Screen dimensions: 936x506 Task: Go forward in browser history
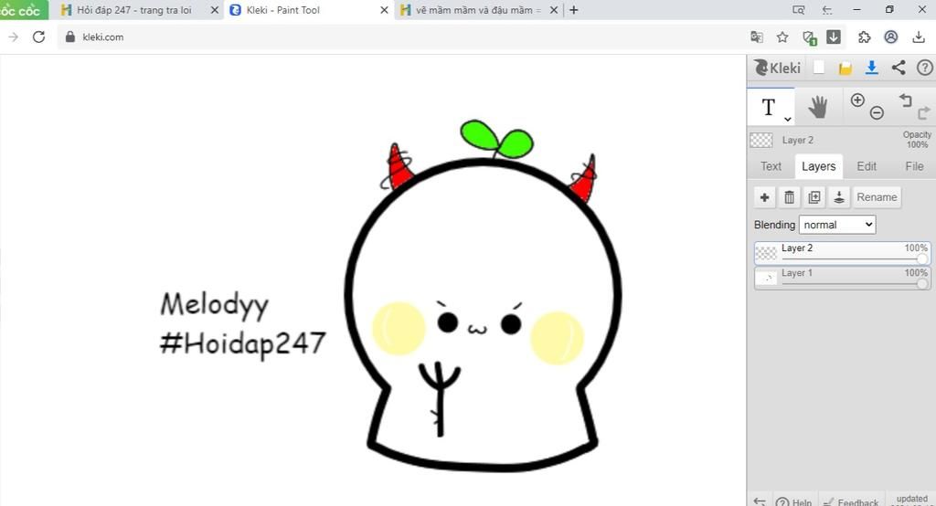(x=13, y=37)
